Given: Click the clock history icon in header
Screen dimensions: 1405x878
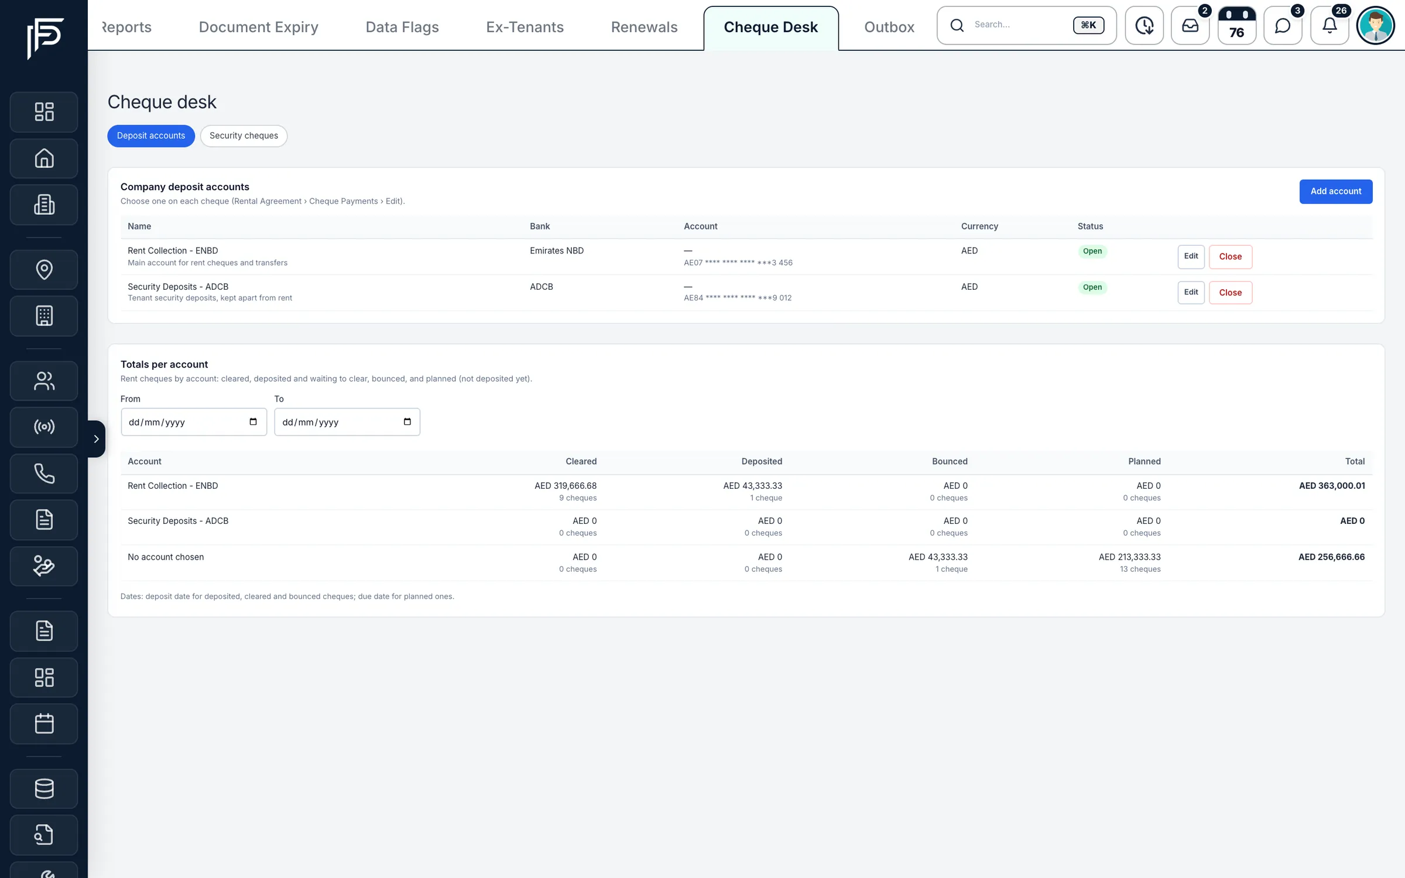Looking at the screenshot, I should point(1144,25).
